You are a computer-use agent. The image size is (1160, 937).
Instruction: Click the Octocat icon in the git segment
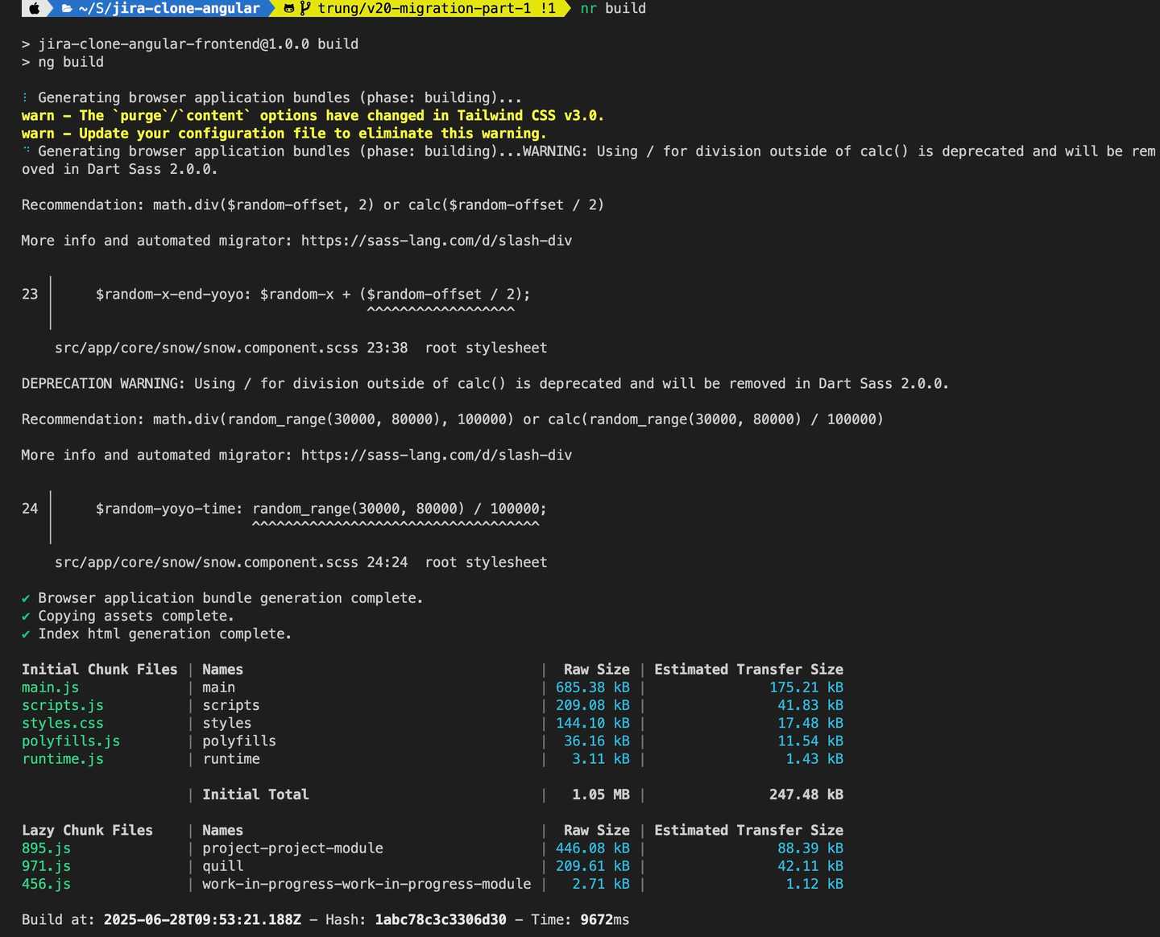click(x=288, y=9)
